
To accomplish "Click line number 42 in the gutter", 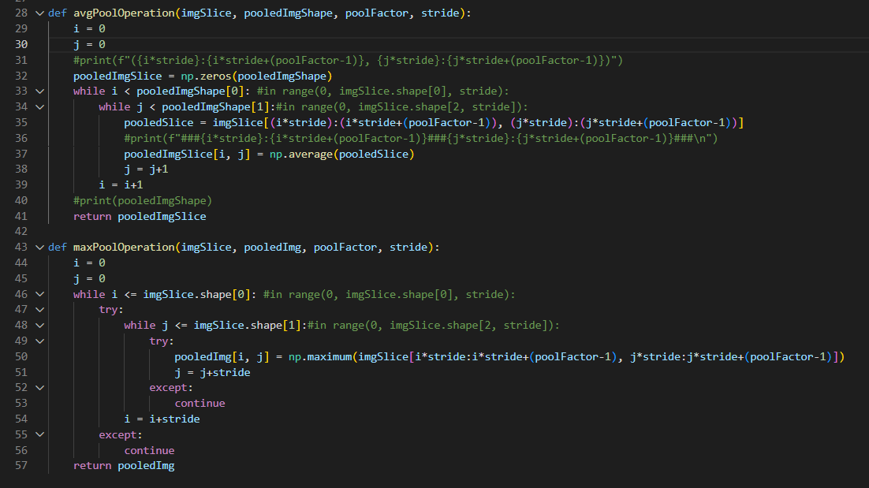I will click(x=21, y=232).
